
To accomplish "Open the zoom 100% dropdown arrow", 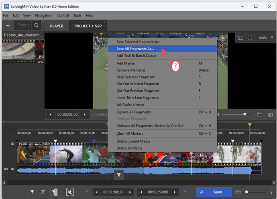I will 272,37.
